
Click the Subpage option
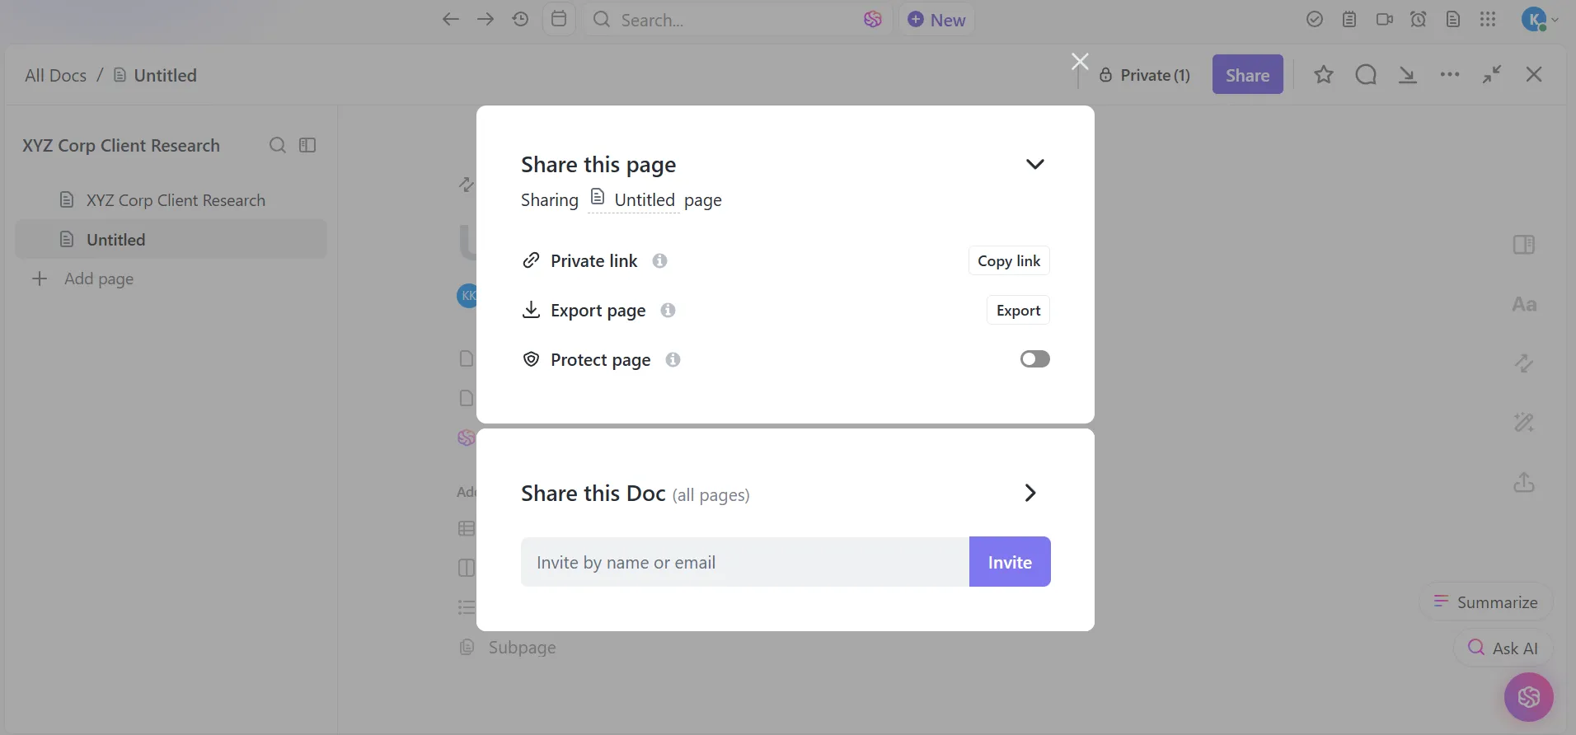tap(508, 648)
